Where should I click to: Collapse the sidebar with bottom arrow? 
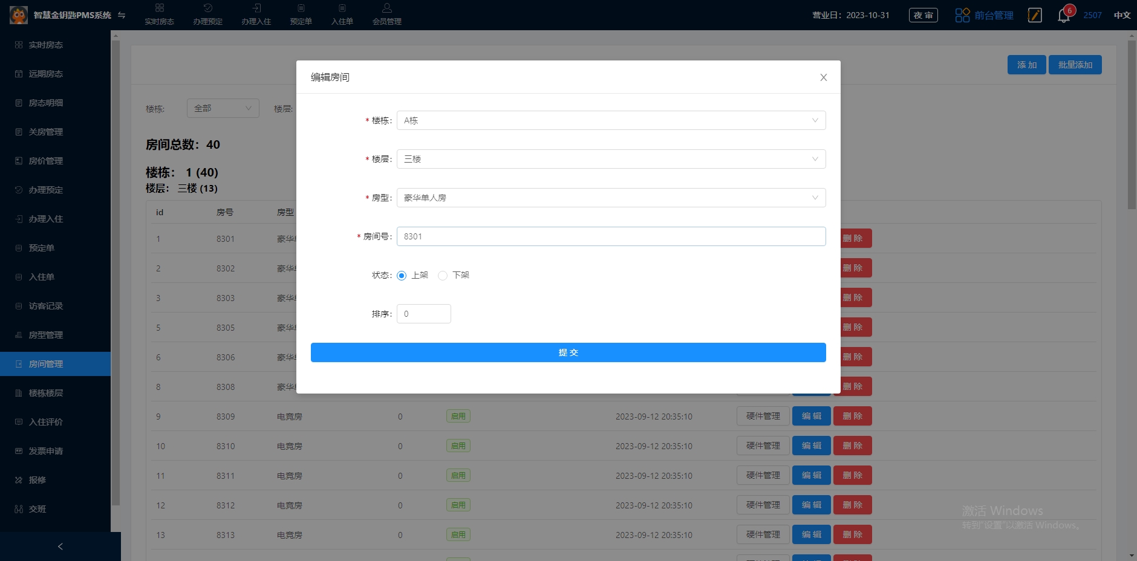60,546
